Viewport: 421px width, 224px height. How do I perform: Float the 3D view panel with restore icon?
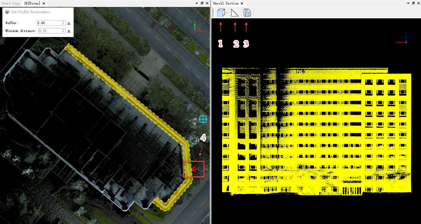click(x=202, y=3)
